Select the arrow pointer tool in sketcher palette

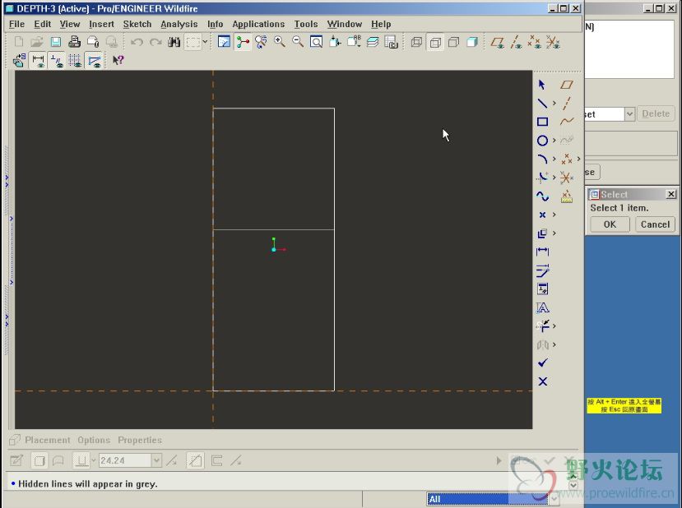click(x=542, y=85)
